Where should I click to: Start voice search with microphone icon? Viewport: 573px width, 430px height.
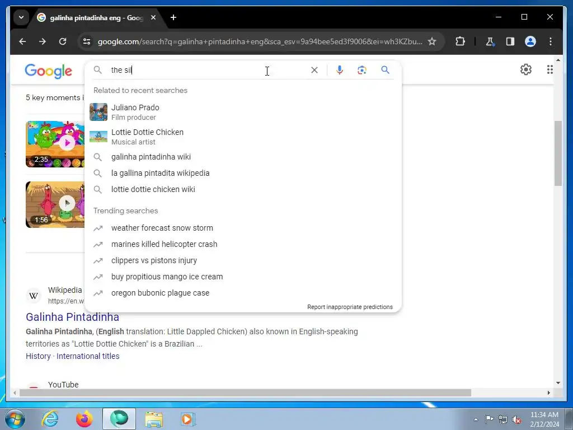point(340,70)
